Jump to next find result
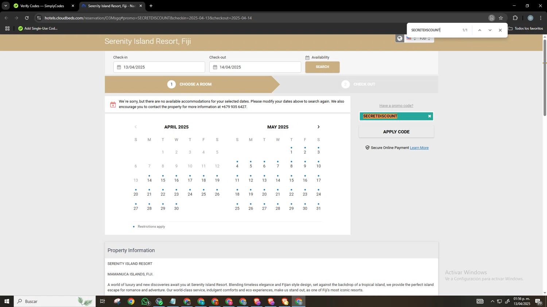 pos(490,30)
